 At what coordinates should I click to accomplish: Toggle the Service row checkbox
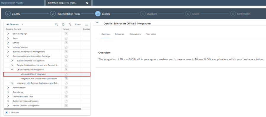(66, 43)
